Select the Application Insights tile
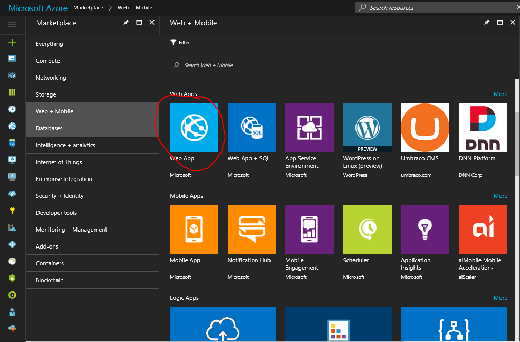Image resolution: width=520 pixels, height=342 pixels. click(x=425, y=230)
